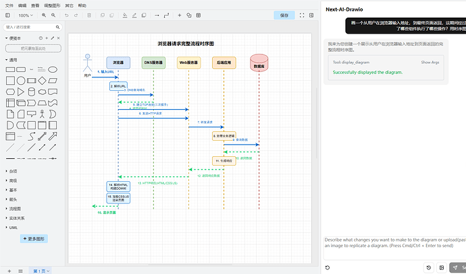The height and width of the screenshot is (274, 466).
Task: Expand the 高级 shape category
Action: 11,180
